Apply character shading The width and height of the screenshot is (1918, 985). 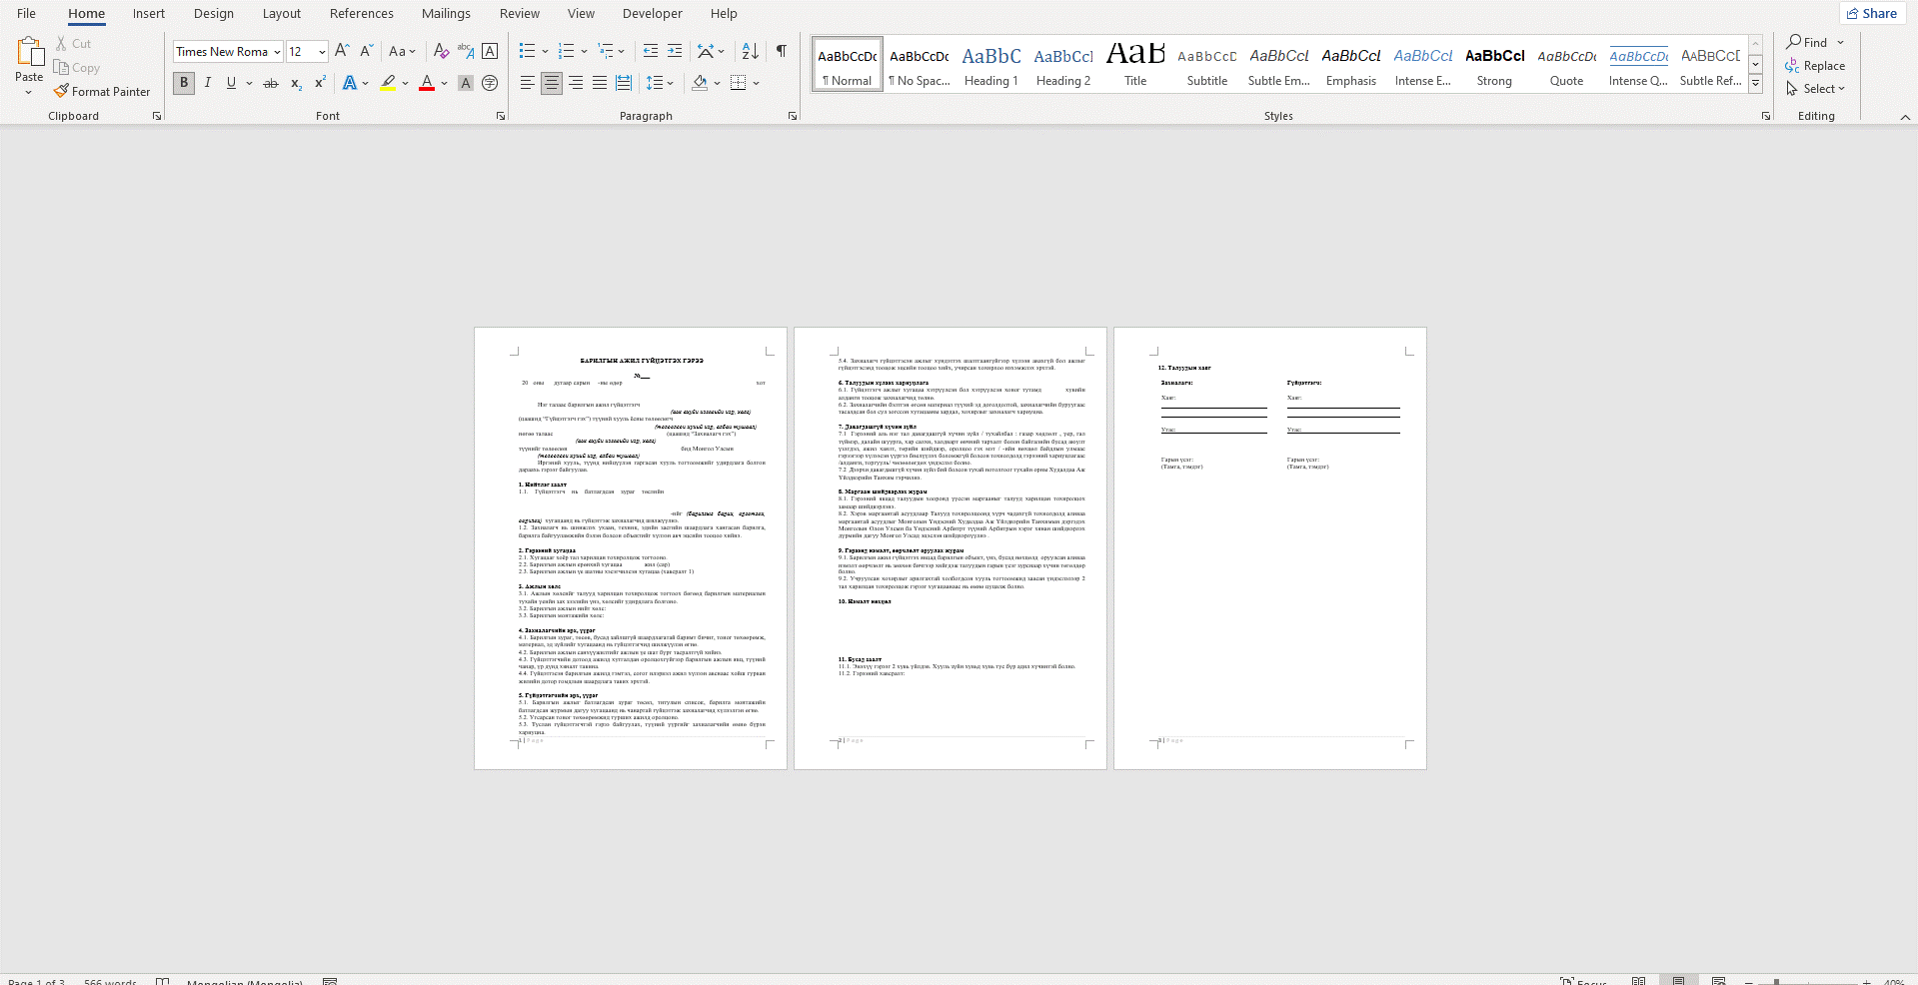point(466,83)
